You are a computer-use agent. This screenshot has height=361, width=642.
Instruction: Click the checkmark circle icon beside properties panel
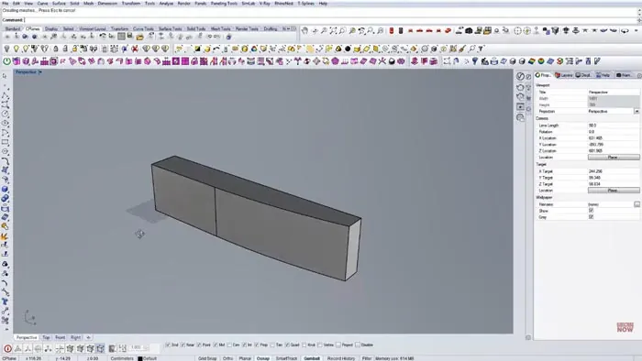tap(520, 76)
